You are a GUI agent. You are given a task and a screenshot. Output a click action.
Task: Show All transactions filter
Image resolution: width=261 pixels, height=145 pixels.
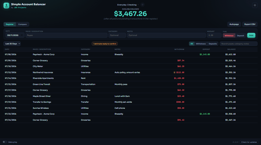192,43
